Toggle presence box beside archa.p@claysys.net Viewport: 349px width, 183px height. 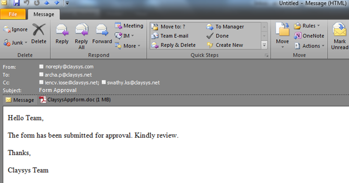[x=41, y=74]
